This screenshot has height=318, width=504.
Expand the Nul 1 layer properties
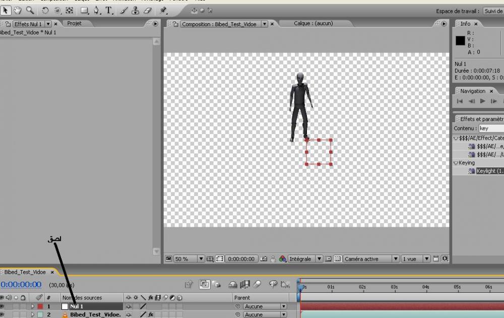click(33, 306)
